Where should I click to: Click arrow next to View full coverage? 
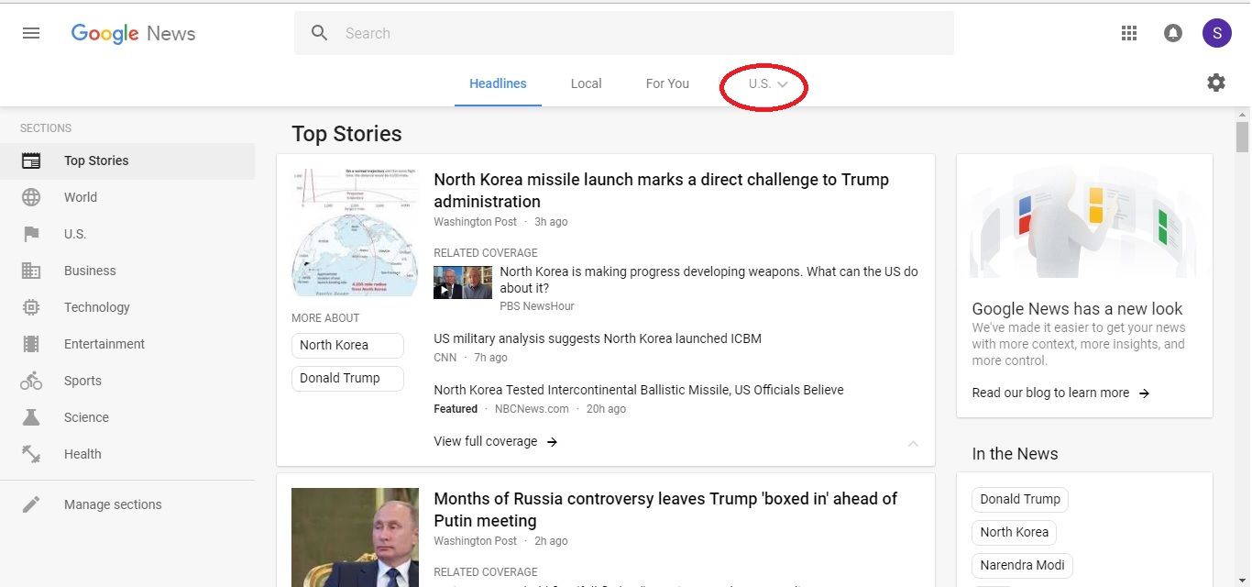(552, 442)
